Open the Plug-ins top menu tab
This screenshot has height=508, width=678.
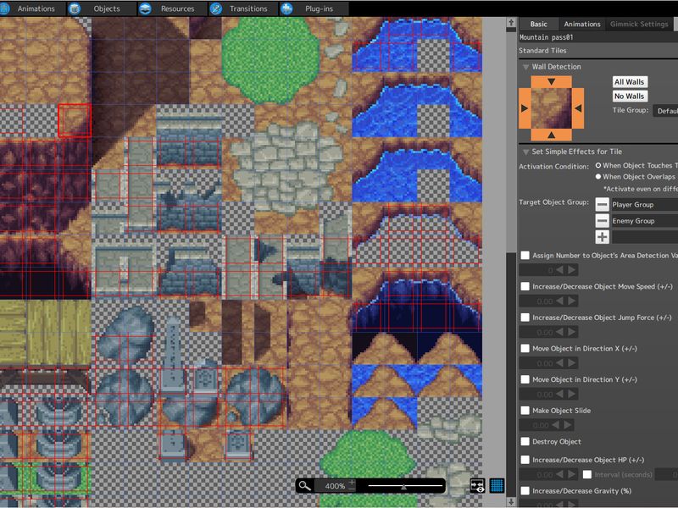(314, 8)
